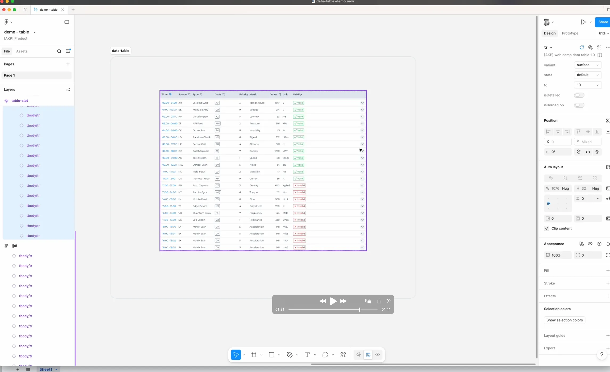This screenshot has width=610, height=372.
Task: Click Show selection colors button
Action: [x=564, y=320]
